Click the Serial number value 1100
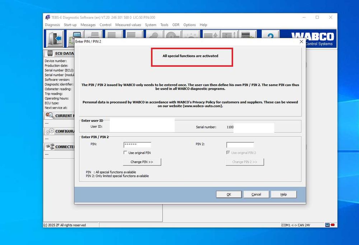This screenshot has width=359, height=245. tap(230, 127)
